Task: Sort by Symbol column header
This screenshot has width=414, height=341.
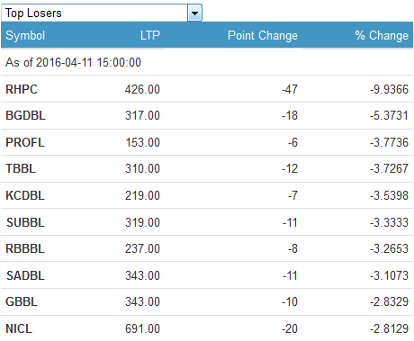Action: [25, 35]
